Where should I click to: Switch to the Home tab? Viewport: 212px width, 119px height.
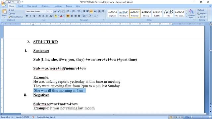(12, 6)
